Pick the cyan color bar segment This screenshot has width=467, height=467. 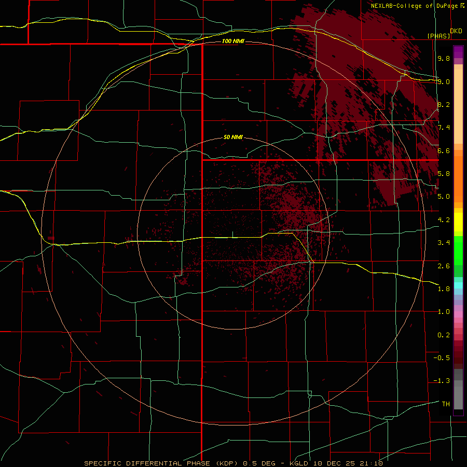458,285
